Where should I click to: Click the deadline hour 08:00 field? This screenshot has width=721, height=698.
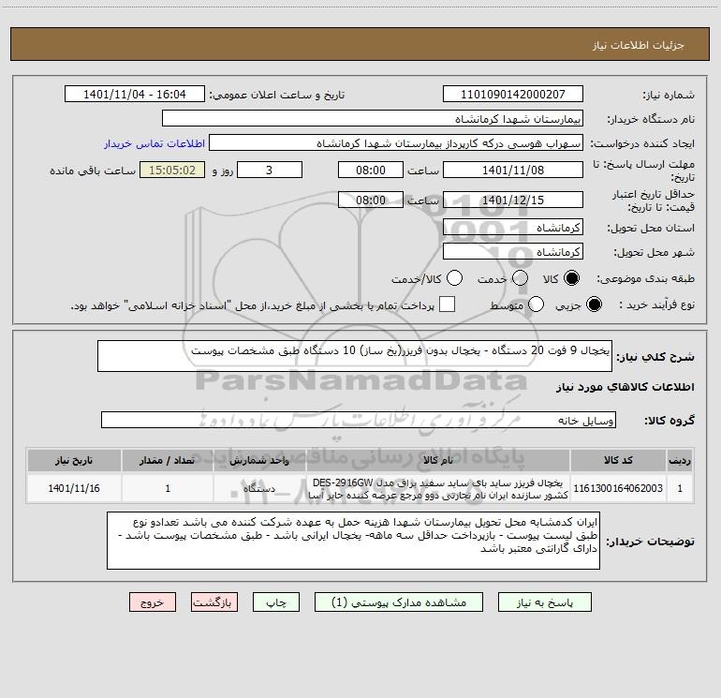[x=371, y=170]
